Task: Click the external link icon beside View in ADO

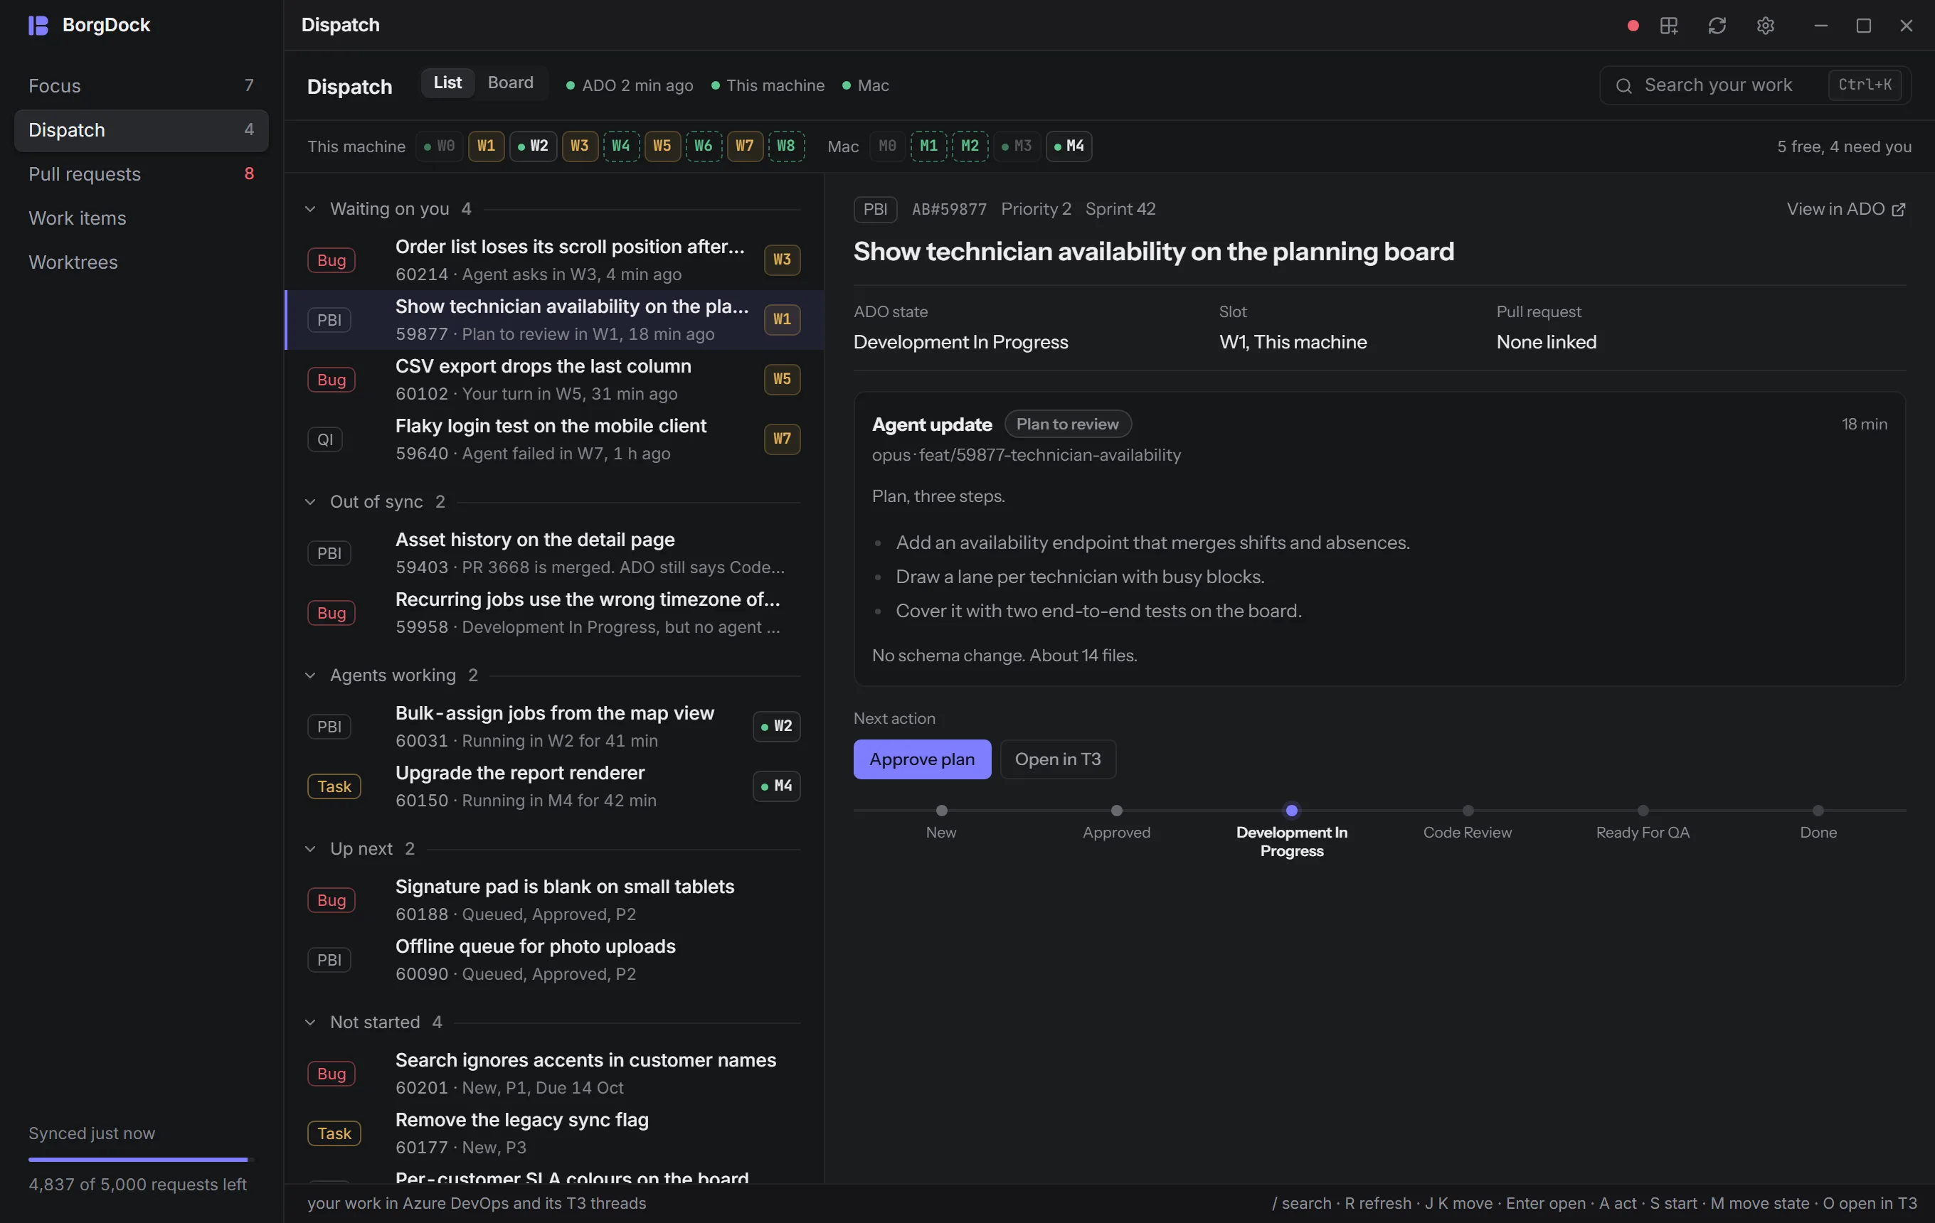Action: (1898, 210)
